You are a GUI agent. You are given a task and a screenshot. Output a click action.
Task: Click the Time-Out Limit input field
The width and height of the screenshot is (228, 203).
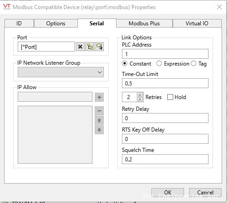(x=165, y=83)
